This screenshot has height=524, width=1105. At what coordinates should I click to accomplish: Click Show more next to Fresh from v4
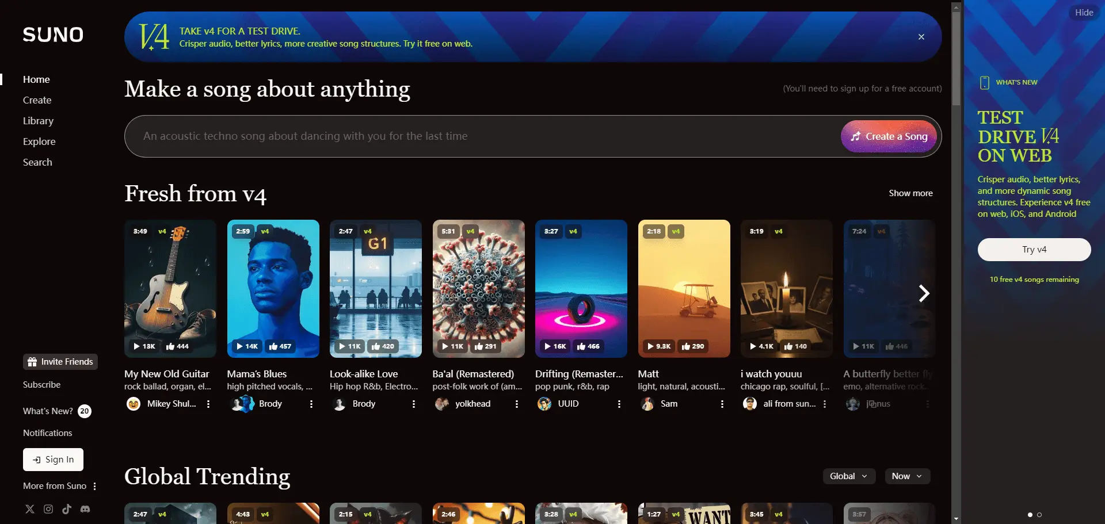pos(910,193)
